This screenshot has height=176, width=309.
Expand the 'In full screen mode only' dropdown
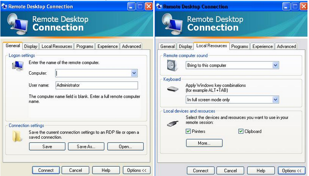click(x=275, y=100)
